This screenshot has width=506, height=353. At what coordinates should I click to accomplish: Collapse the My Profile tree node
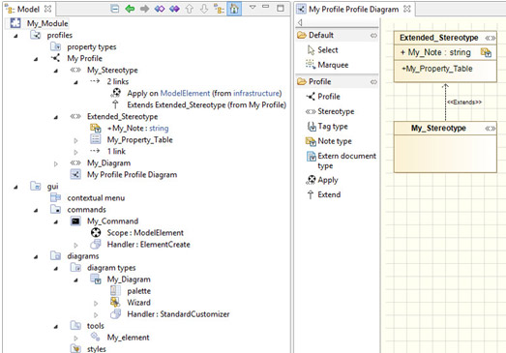click(36, 59)
